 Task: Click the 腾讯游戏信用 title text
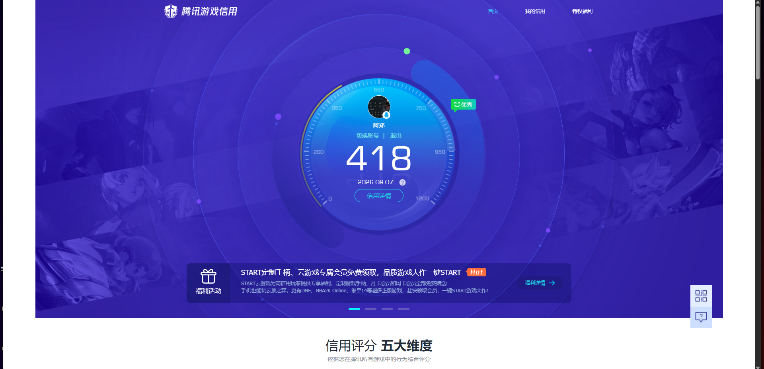click(x=209, y=11)
